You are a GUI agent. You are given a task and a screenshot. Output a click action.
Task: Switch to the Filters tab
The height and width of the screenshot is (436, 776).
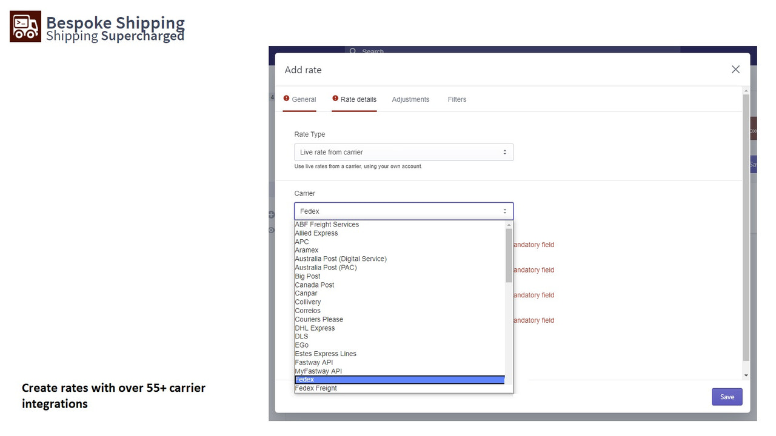(457, 99)
